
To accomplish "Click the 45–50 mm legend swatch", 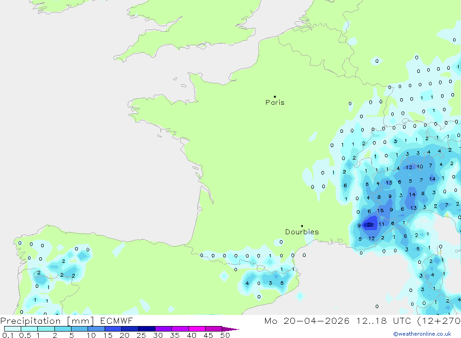I will [214, 329].
